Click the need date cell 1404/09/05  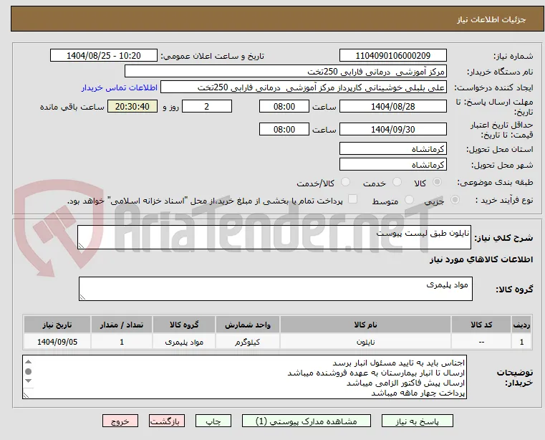pyautogui.click(x=57, y=342)
